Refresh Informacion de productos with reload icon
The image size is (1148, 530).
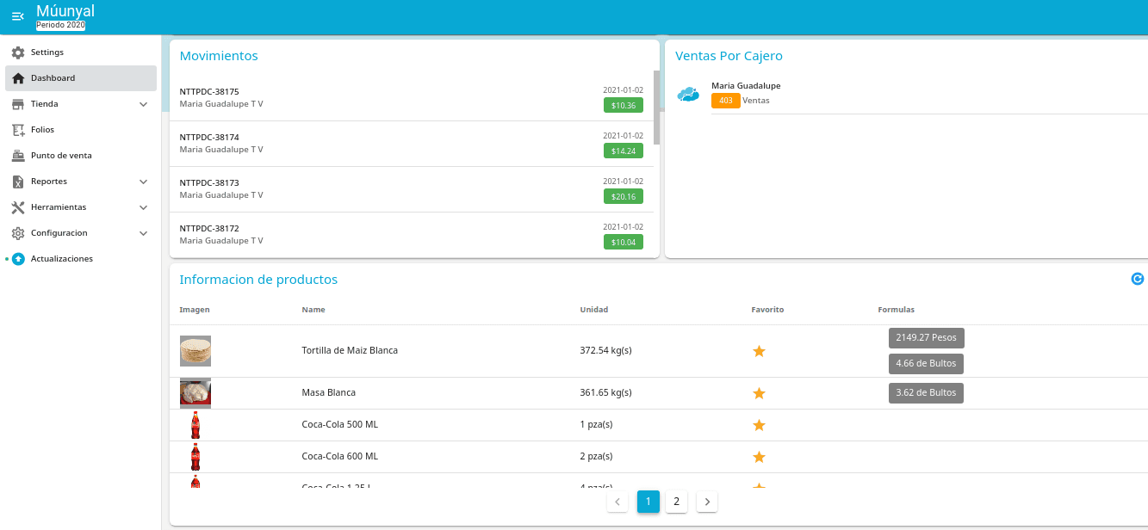click(1138, 279)
